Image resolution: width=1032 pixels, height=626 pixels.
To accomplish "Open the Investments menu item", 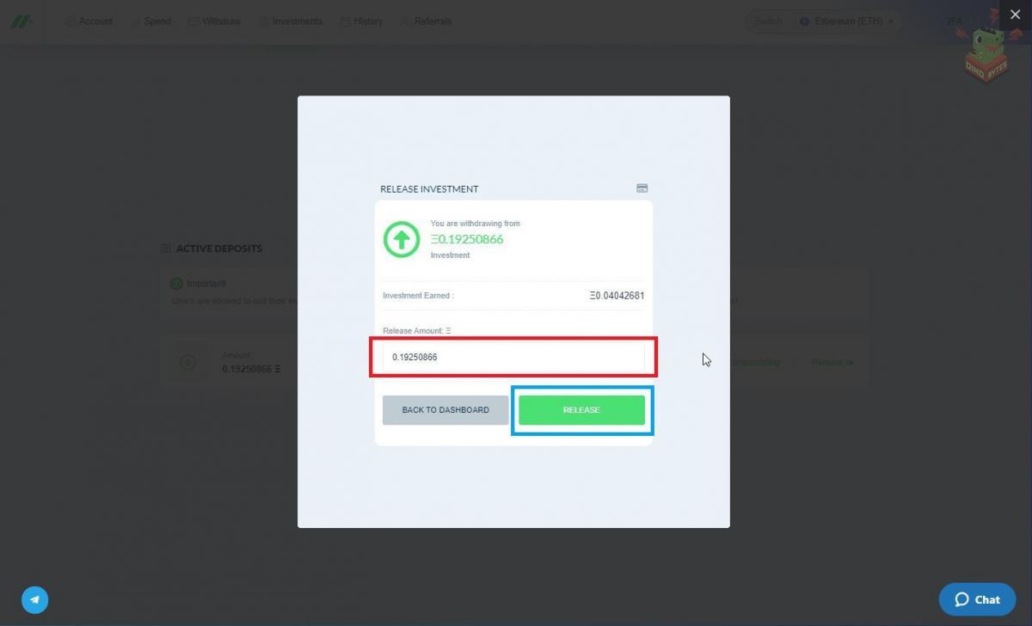I will tap(291, 21).
